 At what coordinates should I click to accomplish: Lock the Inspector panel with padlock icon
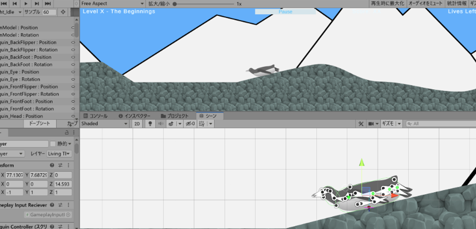point(67,133)
